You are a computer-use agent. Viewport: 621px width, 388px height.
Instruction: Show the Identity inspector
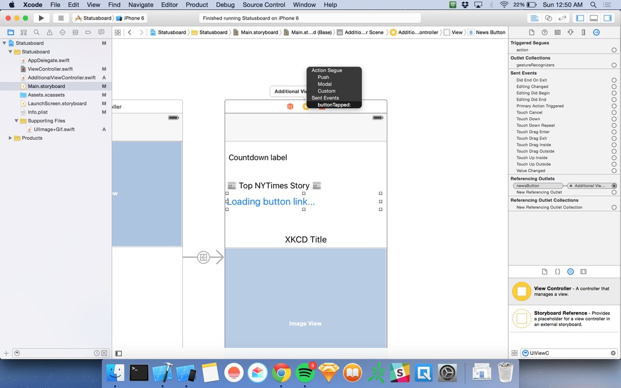pyautogui.click(x=558, y=32)
